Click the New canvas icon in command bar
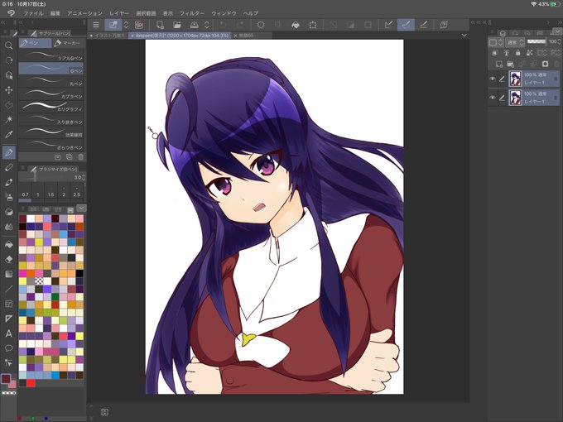 pyautogui.click(x=160, y=25)
